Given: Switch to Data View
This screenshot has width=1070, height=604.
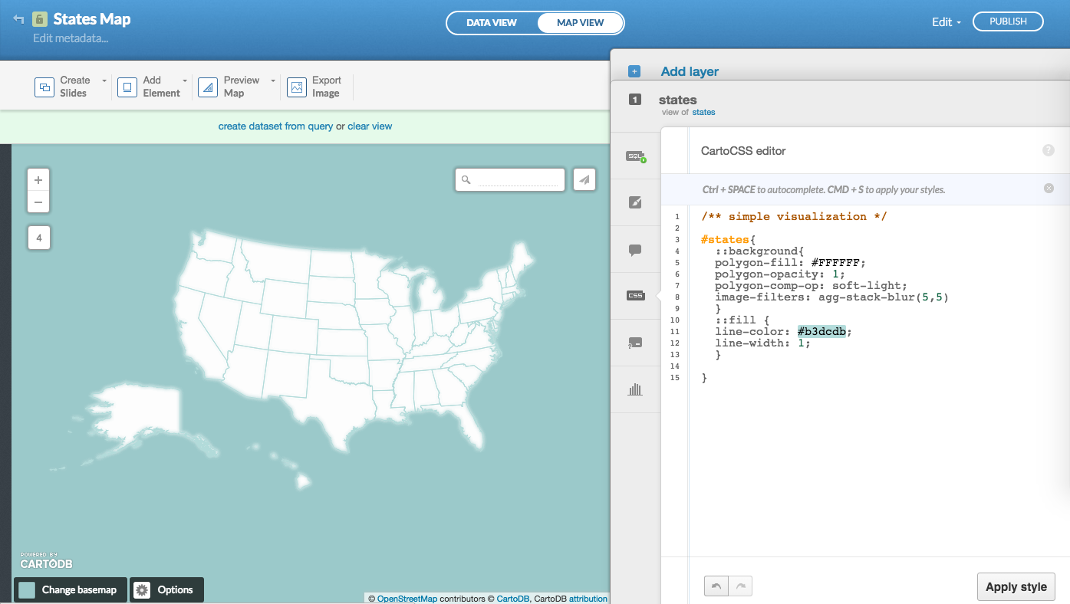Looking at the screenshot, I should click(492, 23).
